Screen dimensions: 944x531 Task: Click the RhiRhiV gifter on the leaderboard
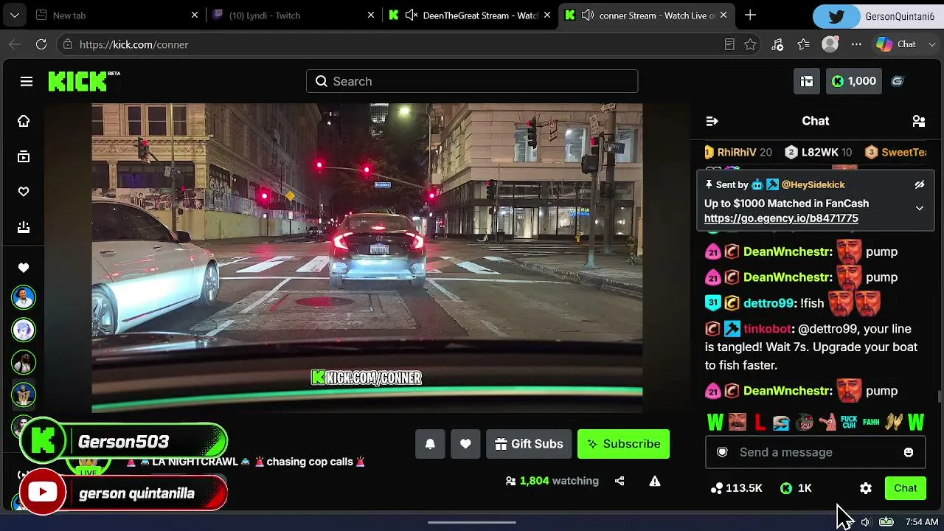737,152
